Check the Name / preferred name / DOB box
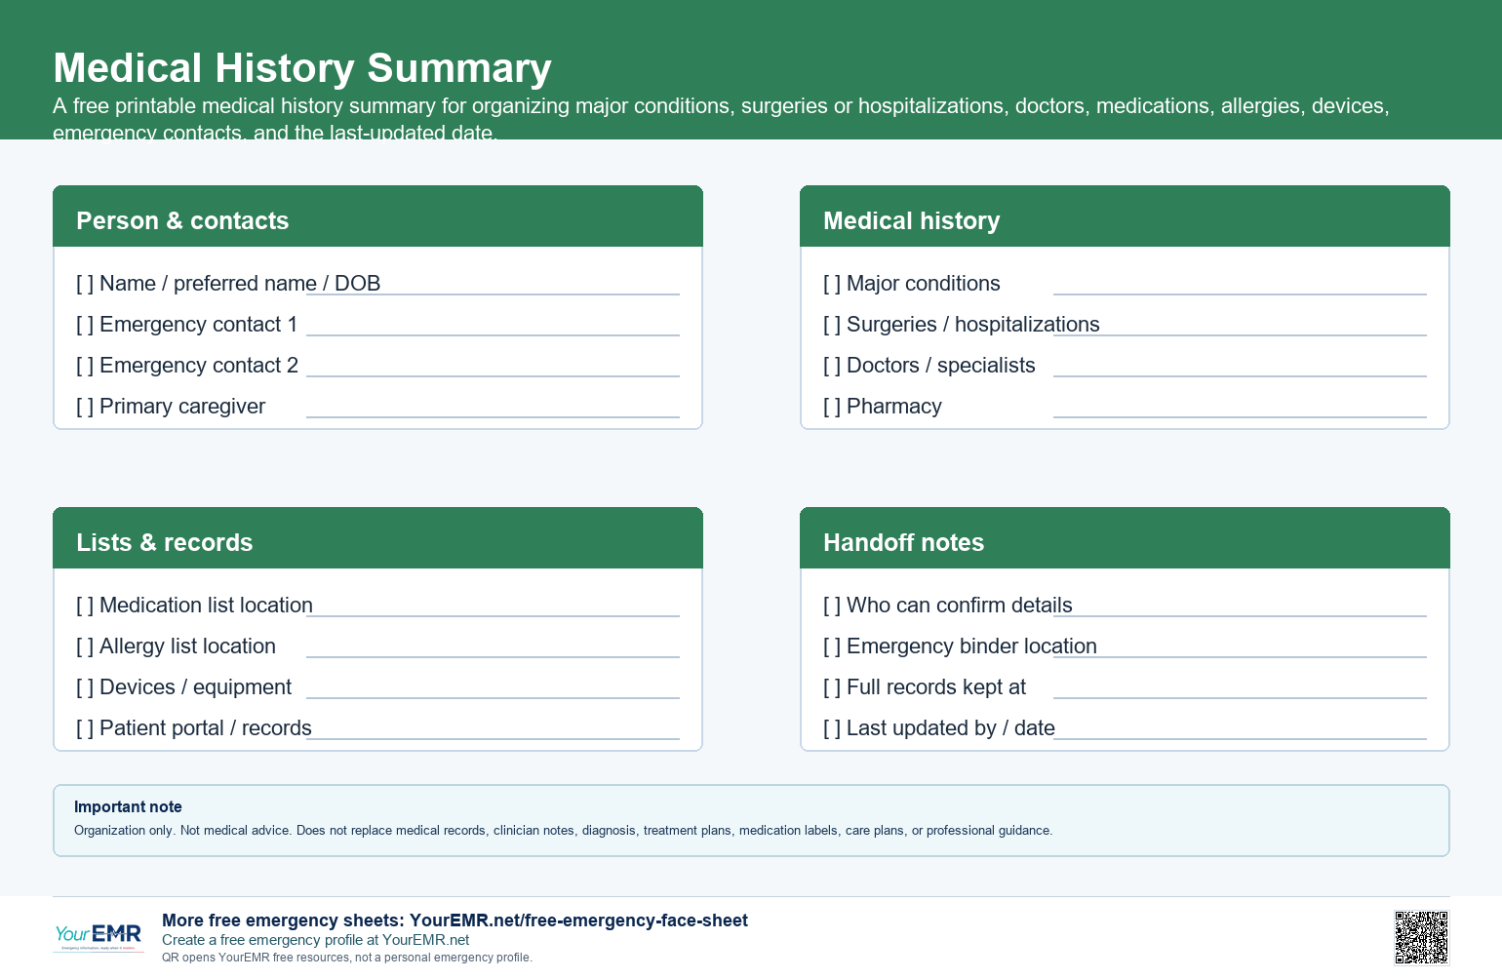Viewport: 1502px width, 979px height. 85,284
